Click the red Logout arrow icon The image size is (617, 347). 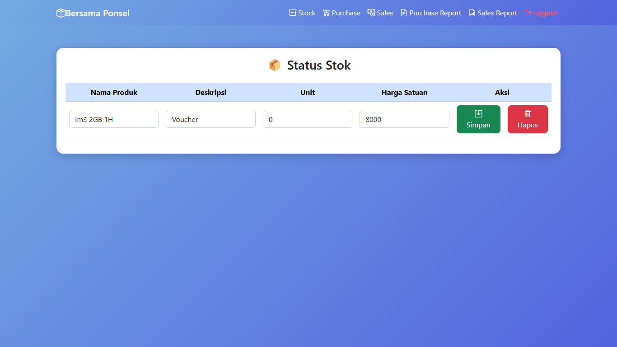(528, 13)
